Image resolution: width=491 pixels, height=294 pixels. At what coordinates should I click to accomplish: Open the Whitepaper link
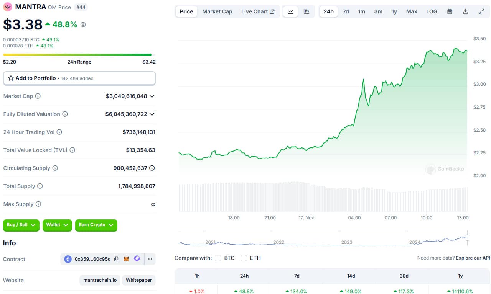click(139, 280)
